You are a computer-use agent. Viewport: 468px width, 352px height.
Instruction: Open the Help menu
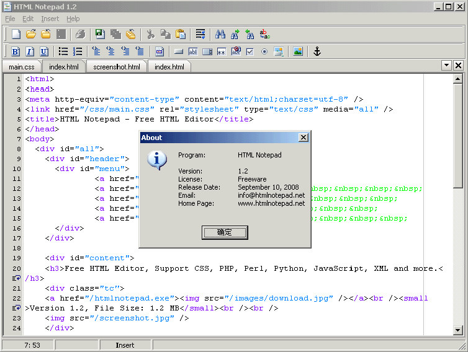pos(73,19)
